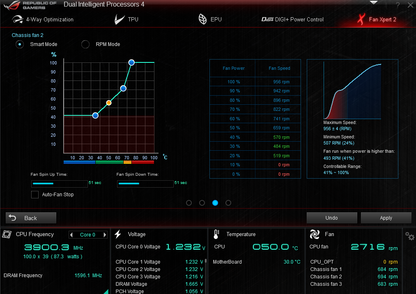
Task: Click the DIGI+ logo icon
Action: pyautogui.click(x=267, y=19)
